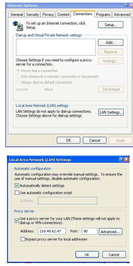Switch to the General tab
Image resolution: width=133 pixels, height=266 pixels.
pyautogui.click(x=16, y=15)
